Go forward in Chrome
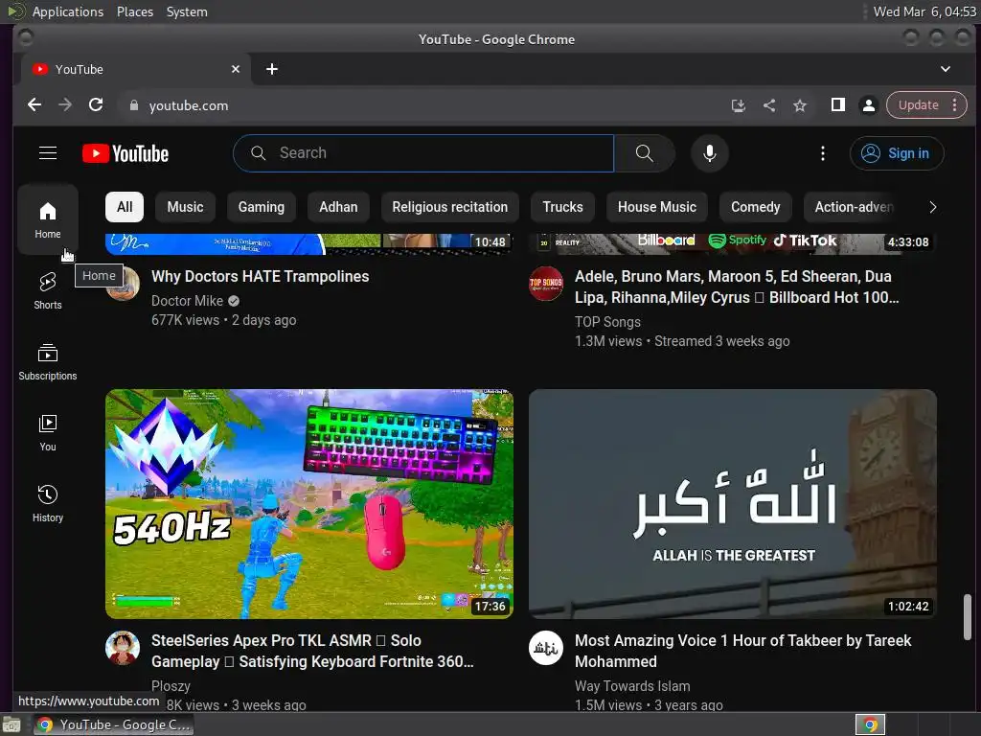This screenshot has width=981, height=736. [65, 105]
